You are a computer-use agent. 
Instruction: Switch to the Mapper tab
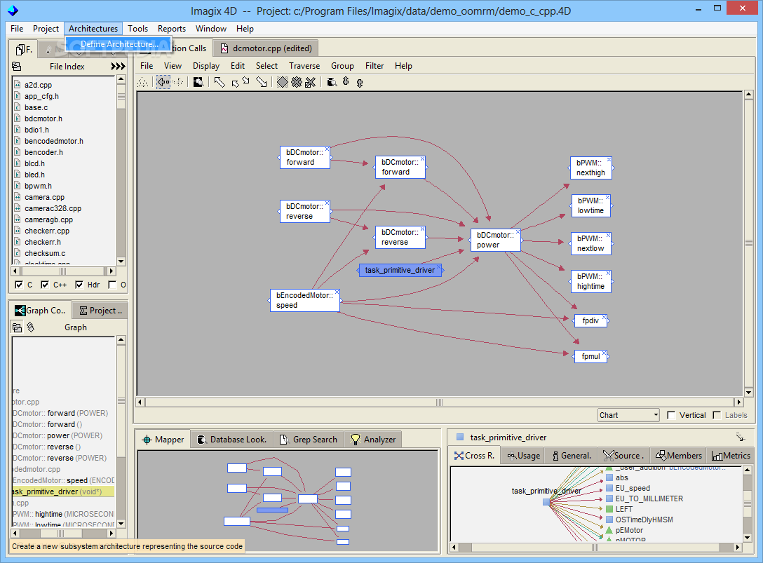click(x=163, y=440)
